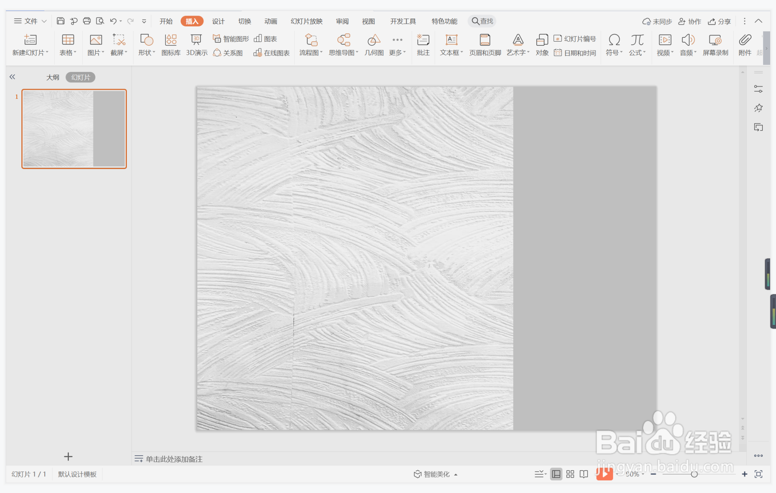Image resolution: width=776 pixels, height=493 pixels.
Task: Switch to reading view mode
Action: [x=584, y=474]
